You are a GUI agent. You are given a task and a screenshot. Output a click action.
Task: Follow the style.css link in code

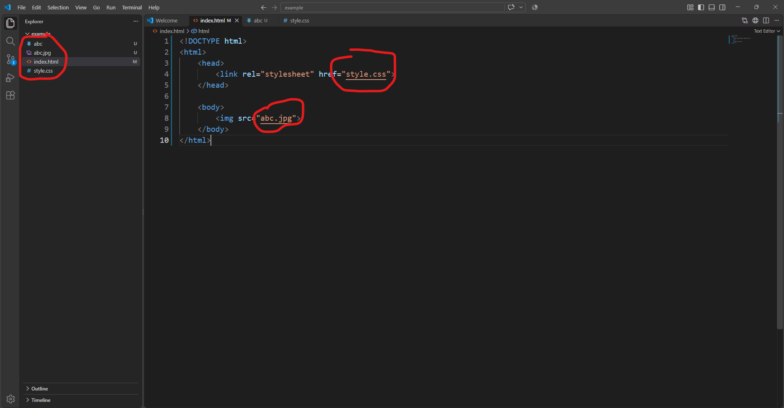click(366, 74)
